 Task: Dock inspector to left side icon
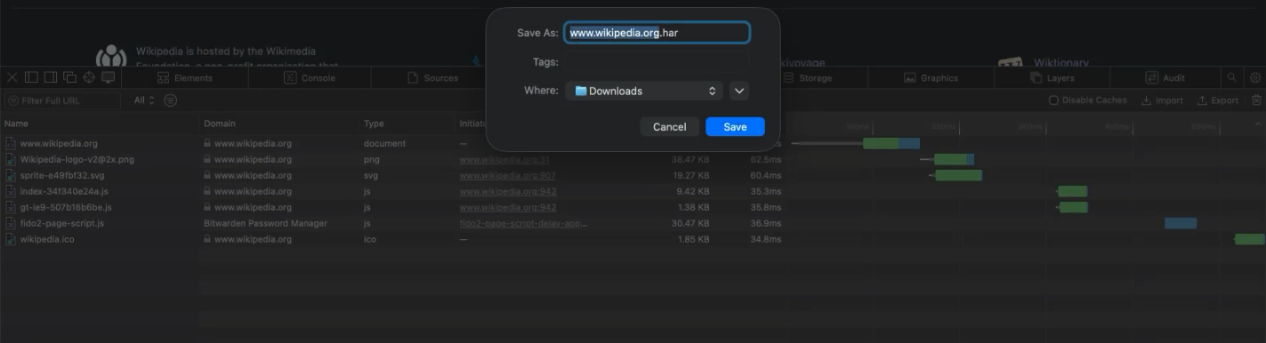[x=31, y=78]
